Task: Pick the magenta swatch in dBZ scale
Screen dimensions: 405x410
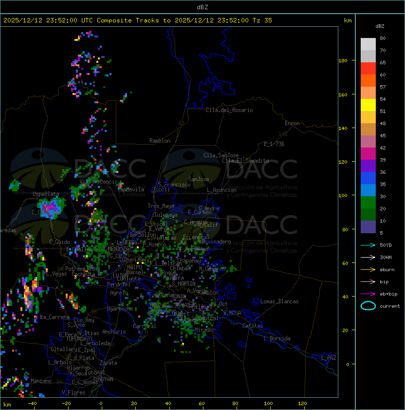Action: (368, 154)
